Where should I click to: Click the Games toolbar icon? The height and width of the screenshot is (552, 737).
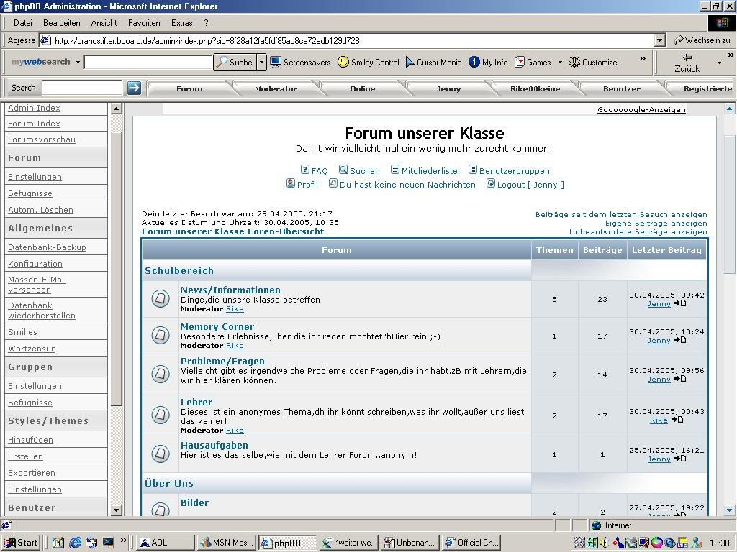coord(520,62)
